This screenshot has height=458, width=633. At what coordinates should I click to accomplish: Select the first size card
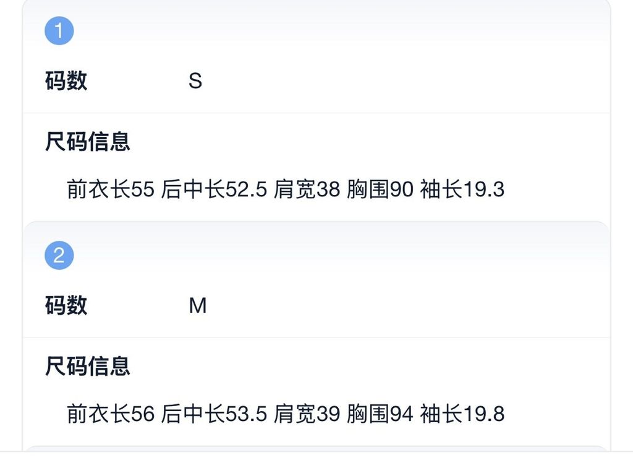point(315,111)
